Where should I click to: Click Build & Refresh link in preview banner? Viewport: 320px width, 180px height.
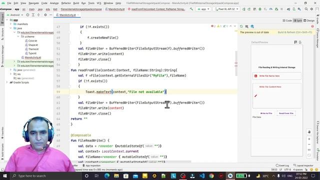click(295, 32)
